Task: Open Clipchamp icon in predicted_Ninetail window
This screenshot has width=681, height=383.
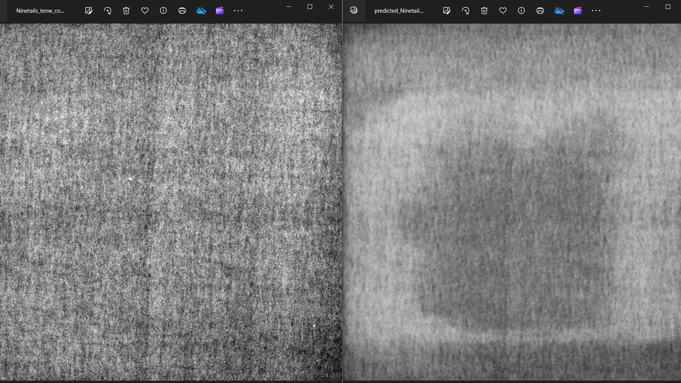Action: [578, 11]
